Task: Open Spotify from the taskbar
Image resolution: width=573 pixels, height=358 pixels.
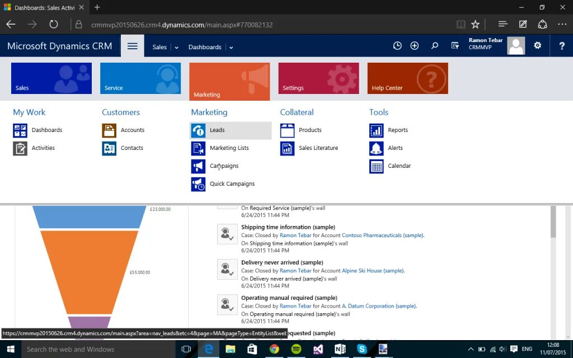Action: click(x=296, y=349)
